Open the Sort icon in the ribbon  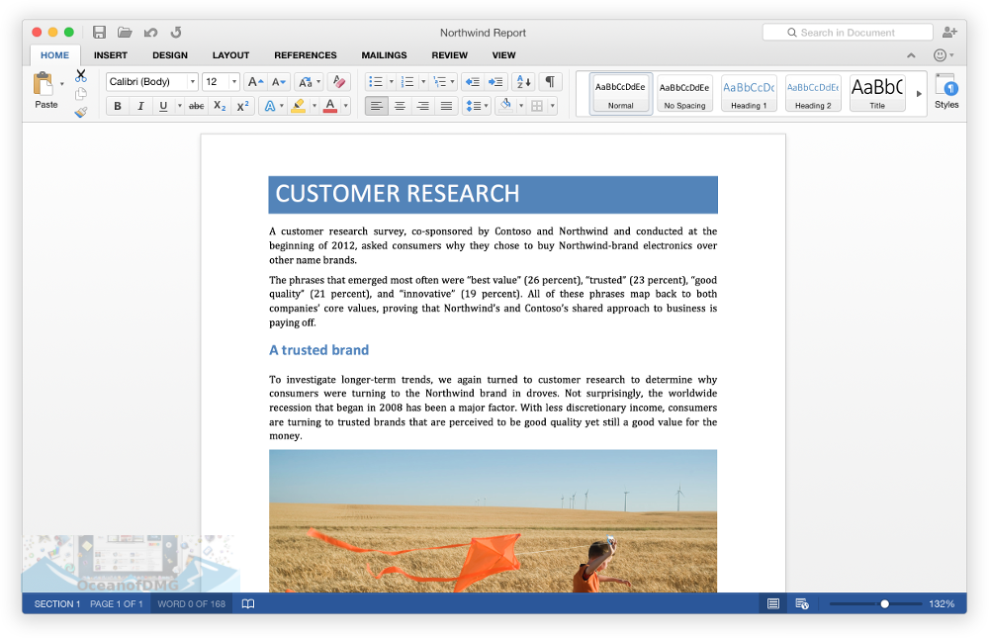point(522,82)
